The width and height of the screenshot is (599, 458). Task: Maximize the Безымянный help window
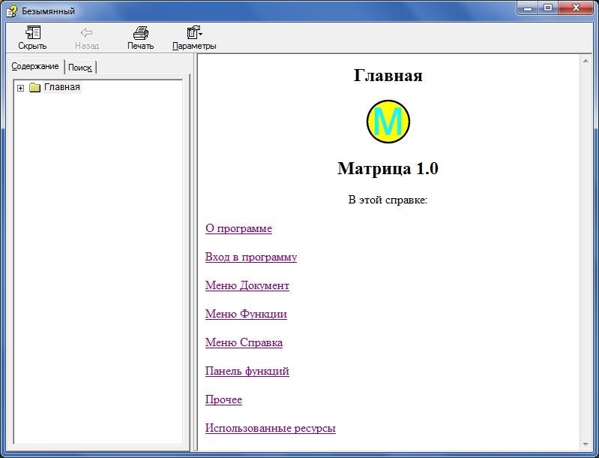548,8
